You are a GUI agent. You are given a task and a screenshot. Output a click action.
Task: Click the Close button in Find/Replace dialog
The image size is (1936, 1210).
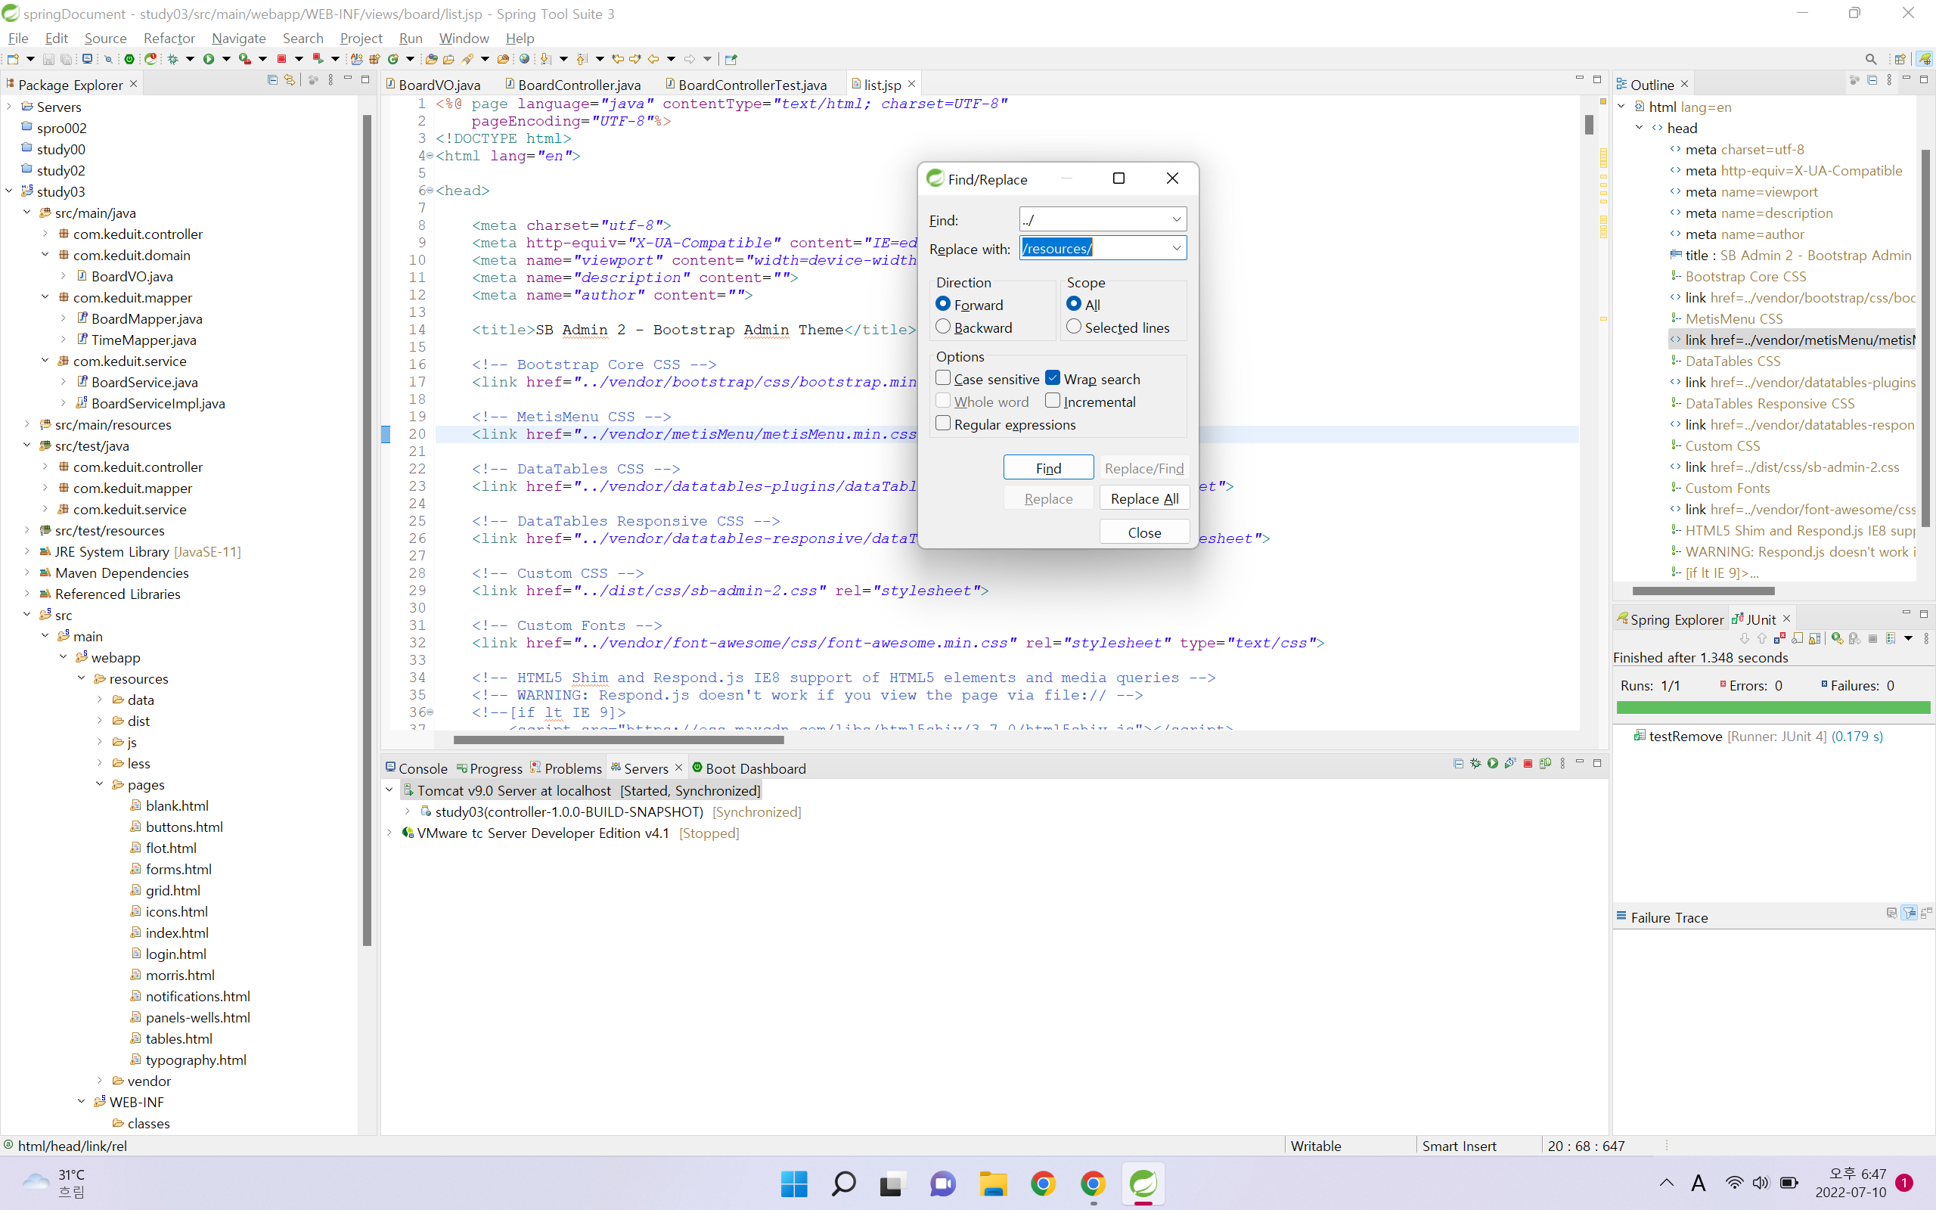tap(1144, 532)
